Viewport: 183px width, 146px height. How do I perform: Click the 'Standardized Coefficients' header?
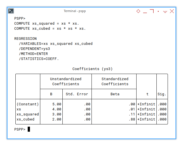click(x=115, y=82)
